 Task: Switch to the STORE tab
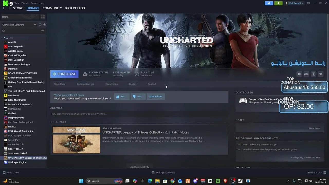18,8
